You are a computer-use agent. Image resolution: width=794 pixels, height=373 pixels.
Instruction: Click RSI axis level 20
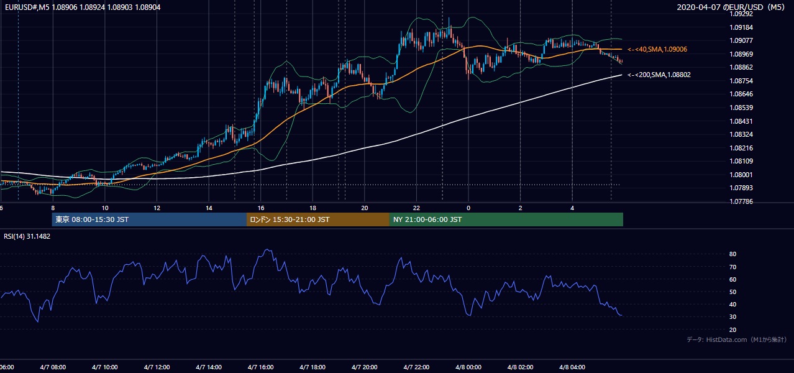point(733,329)
